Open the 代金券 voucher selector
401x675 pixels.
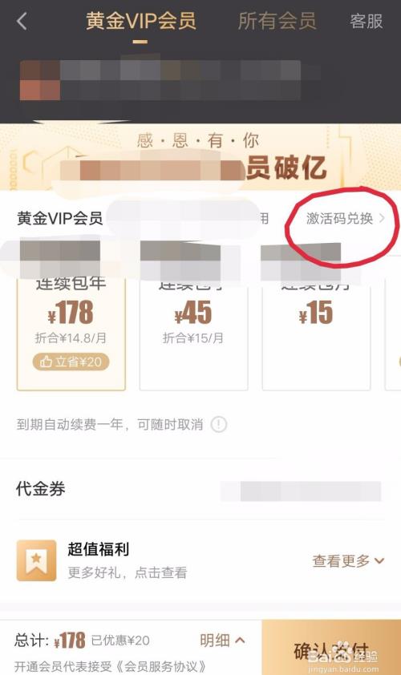click(x=200, y=490)
